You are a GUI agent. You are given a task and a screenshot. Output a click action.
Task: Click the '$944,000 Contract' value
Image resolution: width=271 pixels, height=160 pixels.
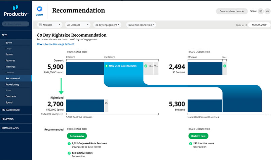[54, 72]
